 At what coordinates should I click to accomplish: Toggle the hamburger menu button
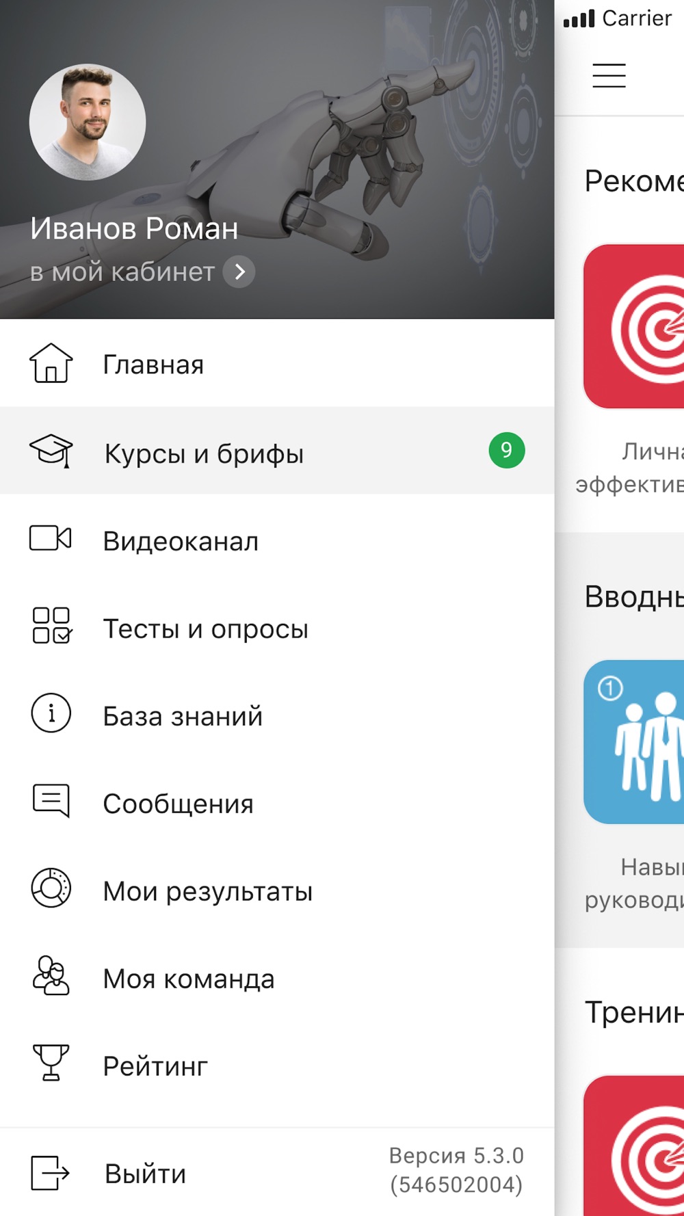click(609, 75)
